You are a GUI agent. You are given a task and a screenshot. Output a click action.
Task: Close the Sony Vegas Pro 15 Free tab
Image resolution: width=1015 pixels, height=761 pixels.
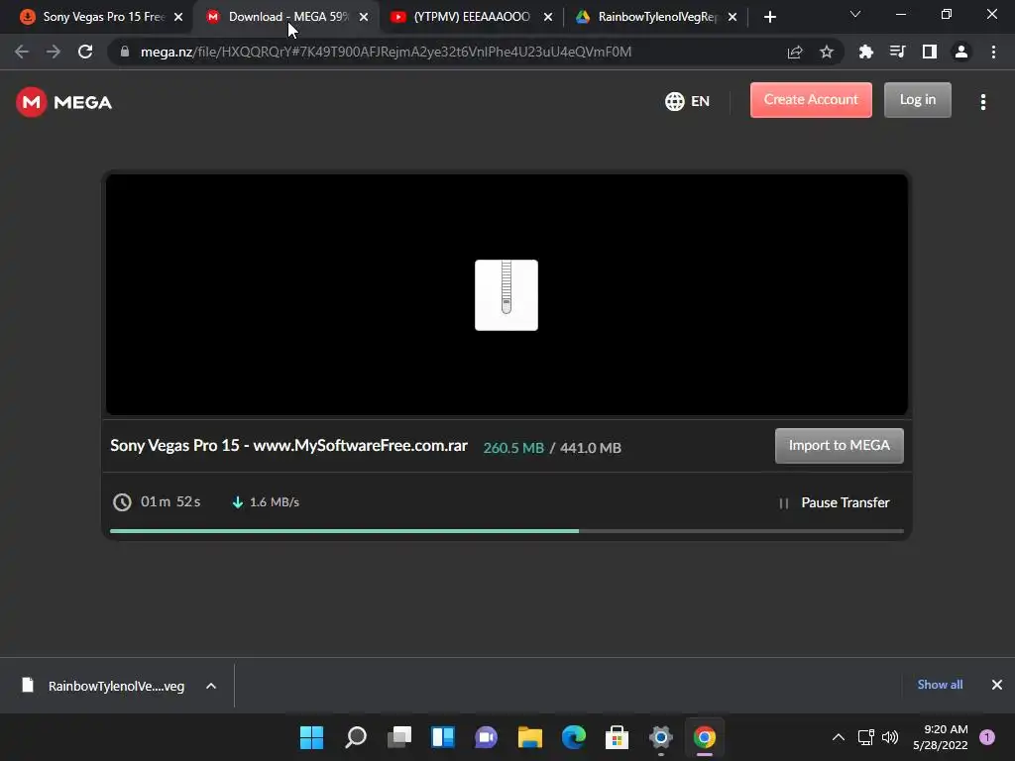[x=178, y=18]
